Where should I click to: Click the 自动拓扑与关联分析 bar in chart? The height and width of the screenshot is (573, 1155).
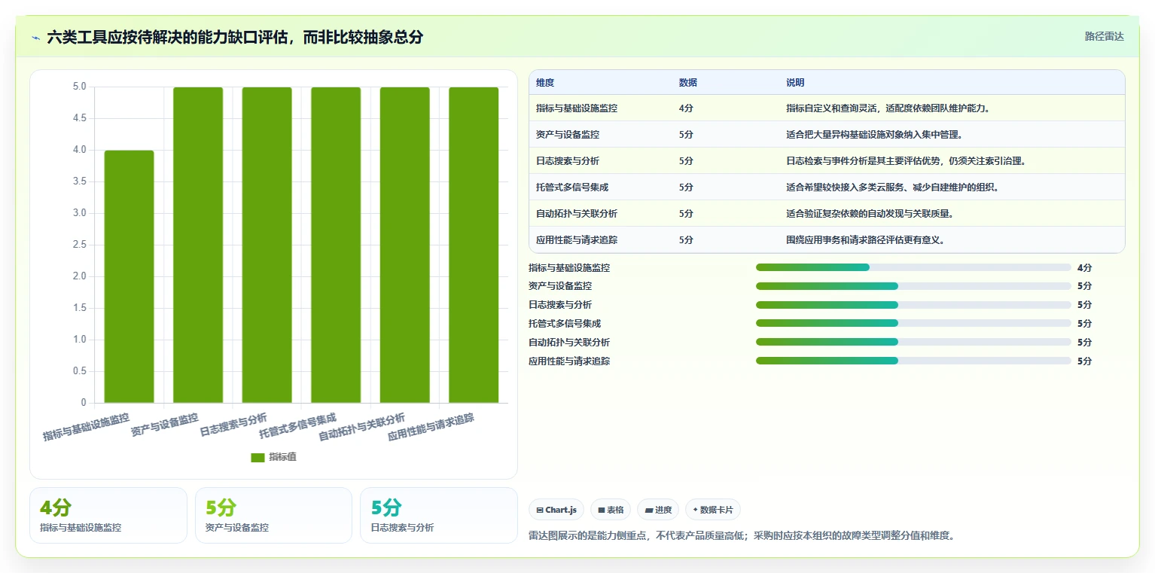[405, 245]
